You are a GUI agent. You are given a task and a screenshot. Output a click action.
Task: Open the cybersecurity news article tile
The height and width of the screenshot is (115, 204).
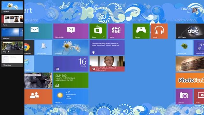pos(107,64)
